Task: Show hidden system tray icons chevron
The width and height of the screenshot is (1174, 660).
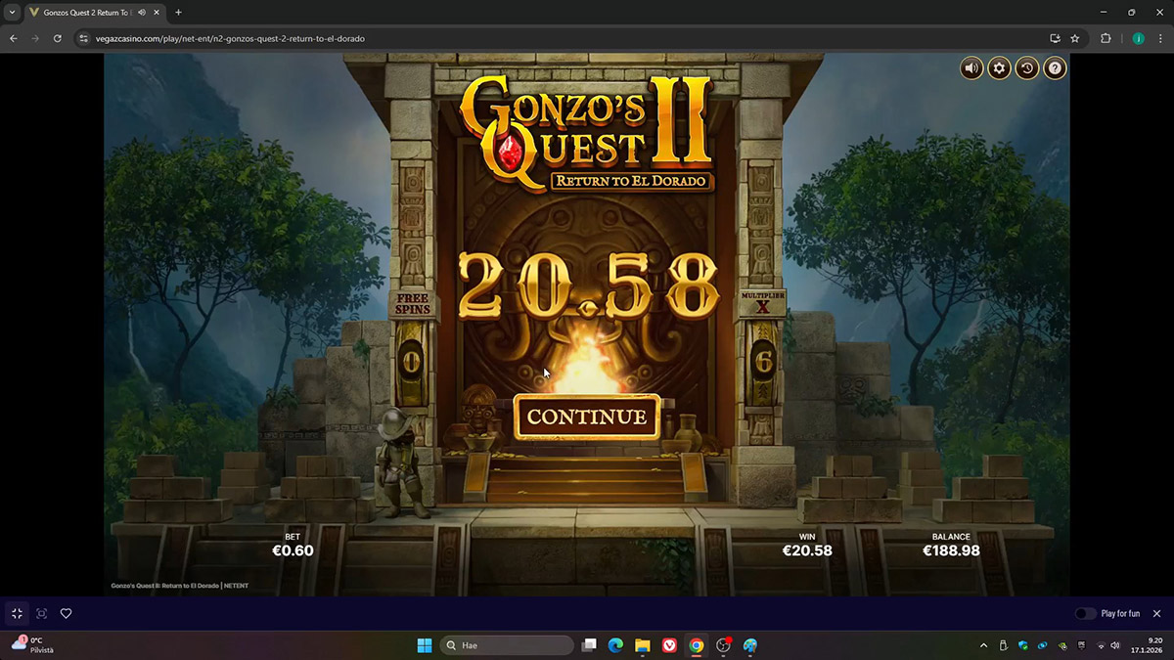Action: 983,645
